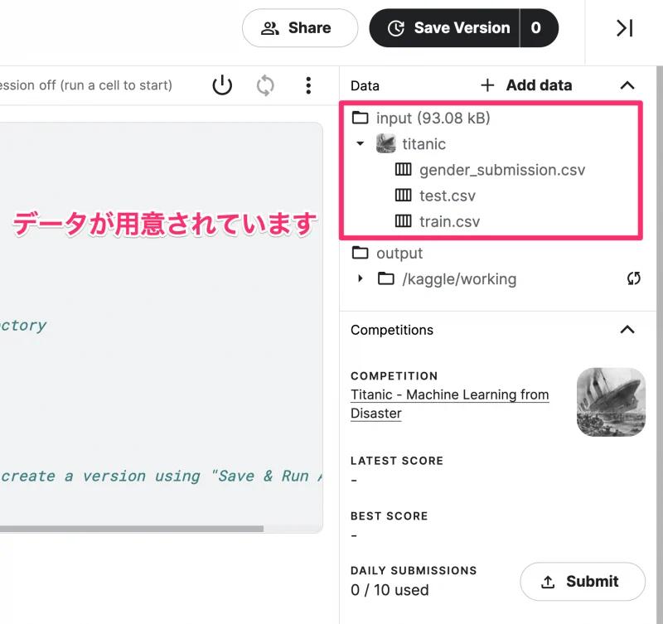663x624 pixels.
Task: Click the '0 / 10 used' submissions text
Action: 390,590
